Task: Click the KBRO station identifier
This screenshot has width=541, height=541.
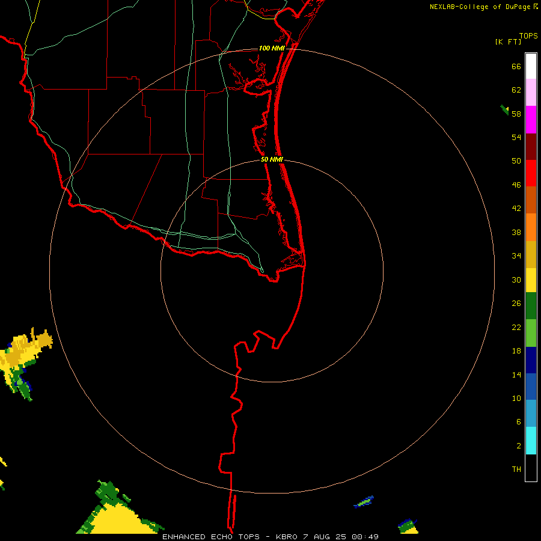Action: (x=287, y=537)
